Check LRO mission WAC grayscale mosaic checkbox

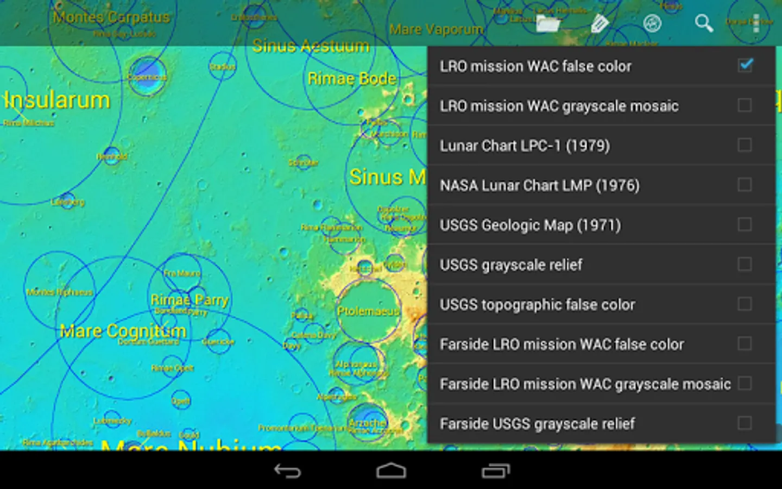pyautogui.click(x=745, y=105)
